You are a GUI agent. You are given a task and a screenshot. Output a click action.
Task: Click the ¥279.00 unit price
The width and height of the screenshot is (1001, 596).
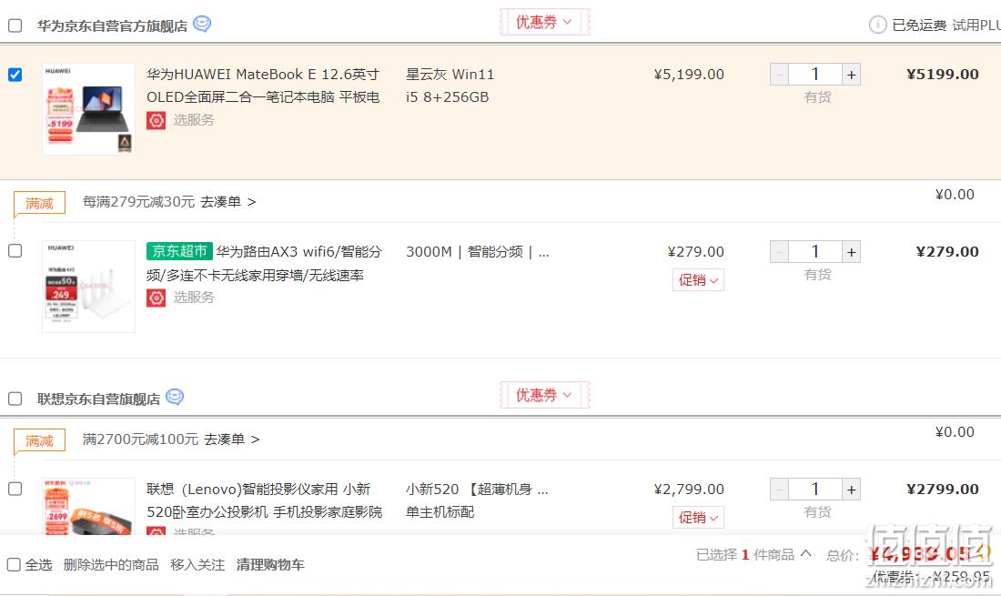[x=696, y=252]
